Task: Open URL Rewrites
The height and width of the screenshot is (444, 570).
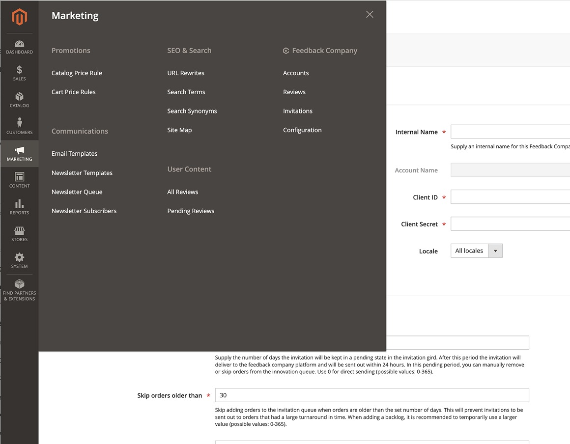Action: point(186,73)
